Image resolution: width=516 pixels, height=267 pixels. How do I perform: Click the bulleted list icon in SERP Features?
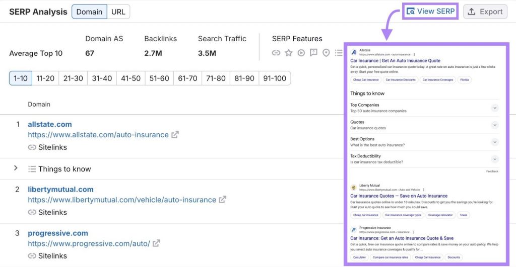coord(339,53)
